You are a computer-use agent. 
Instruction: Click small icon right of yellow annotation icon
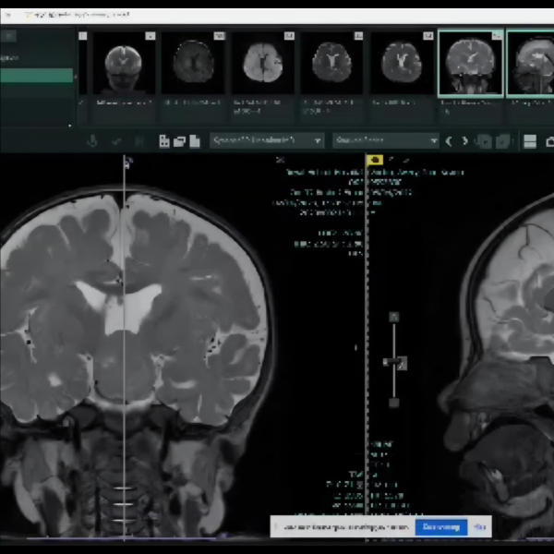pos(391,160)
